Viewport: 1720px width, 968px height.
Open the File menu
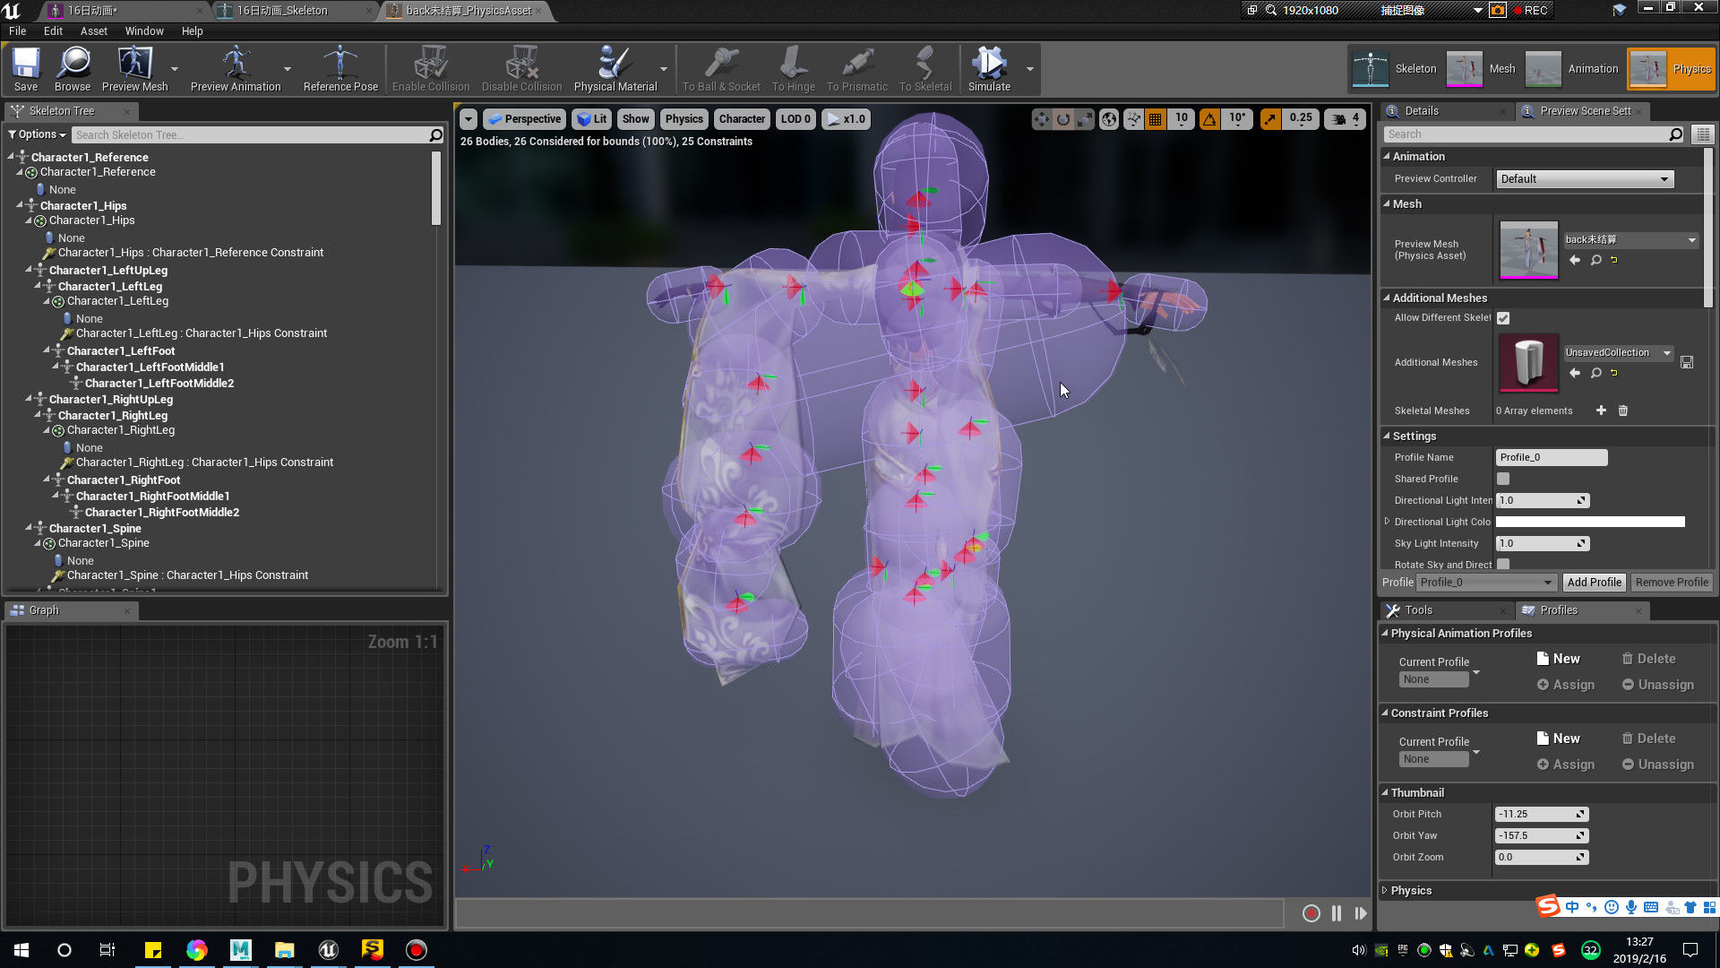coord(17,30)
